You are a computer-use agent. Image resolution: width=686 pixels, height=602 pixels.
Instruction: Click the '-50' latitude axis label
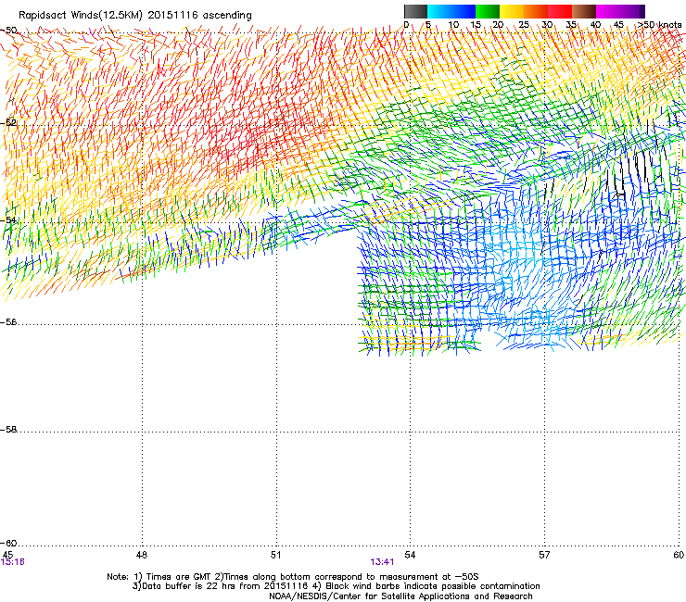pos(8,31)
